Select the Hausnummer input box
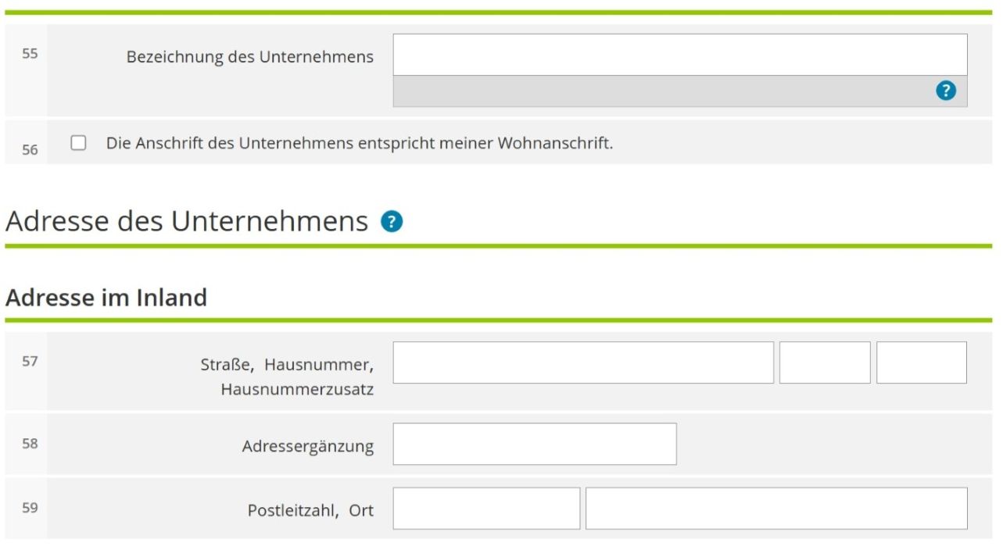The image size is (1003, 550). click(x=825, y=362)
